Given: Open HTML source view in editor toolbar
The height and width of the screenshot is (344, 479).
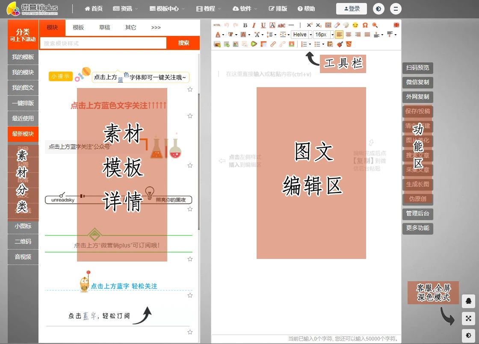Looking at the screenshot, I should [217, 25].
